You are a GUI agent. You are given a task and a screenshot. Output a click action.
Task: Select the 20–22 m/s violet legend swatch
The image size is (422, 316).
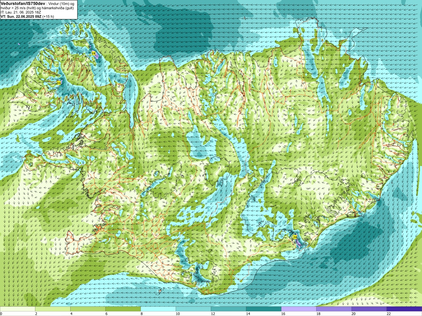369,309
